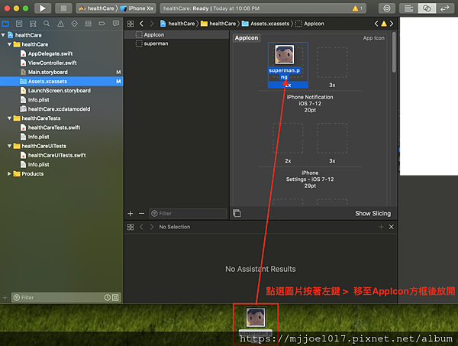The width and height of the screenshot is (458, 346).
Task: Open the Find navigator
Action: [47, 24]
